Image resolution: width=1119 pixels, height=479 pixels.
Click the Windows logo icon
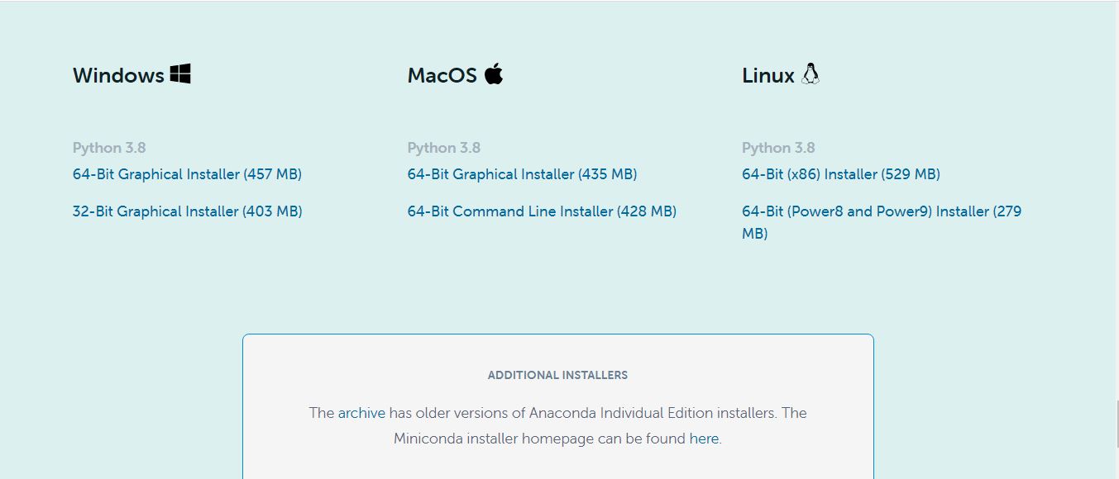point(180,74)
